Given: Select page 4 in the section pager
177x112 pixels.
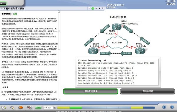Looking at the screenshot, I should tap(99, 8).
